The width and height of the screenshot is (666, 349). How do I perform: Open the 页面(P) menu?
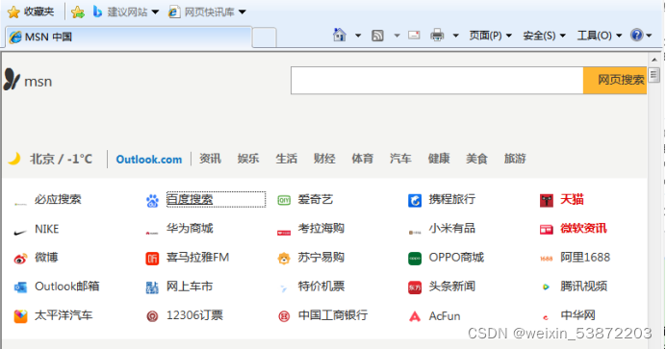pos(490,36)
